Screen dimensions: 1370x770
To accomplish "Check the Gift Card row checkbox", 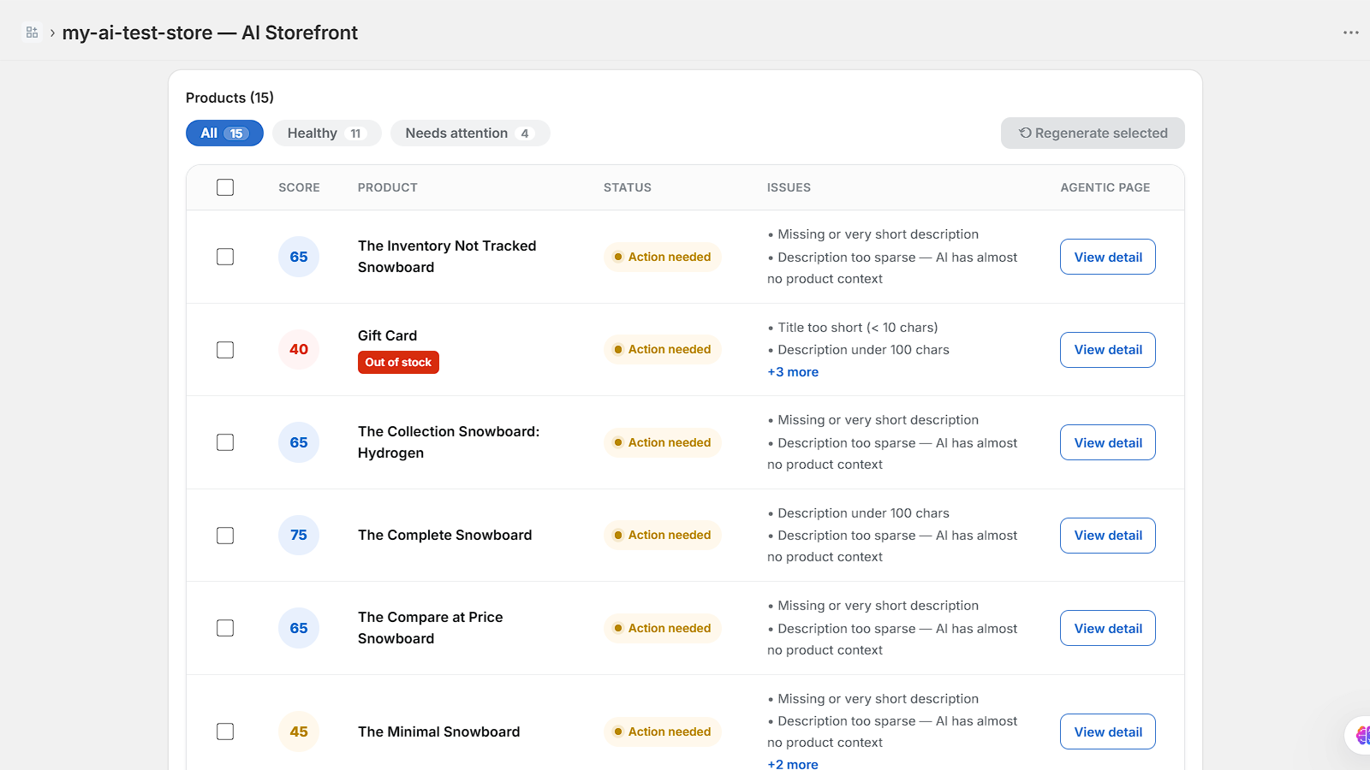I will point(225,350).
